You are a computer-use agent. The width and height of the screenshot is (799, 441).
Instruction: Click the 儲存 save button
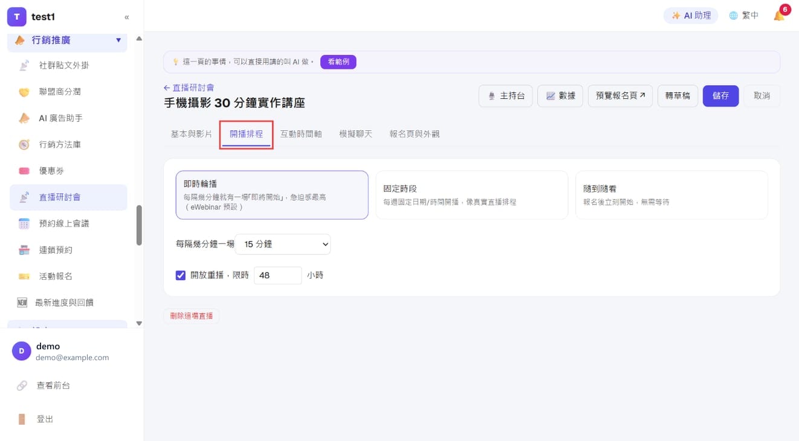(720, 96)
